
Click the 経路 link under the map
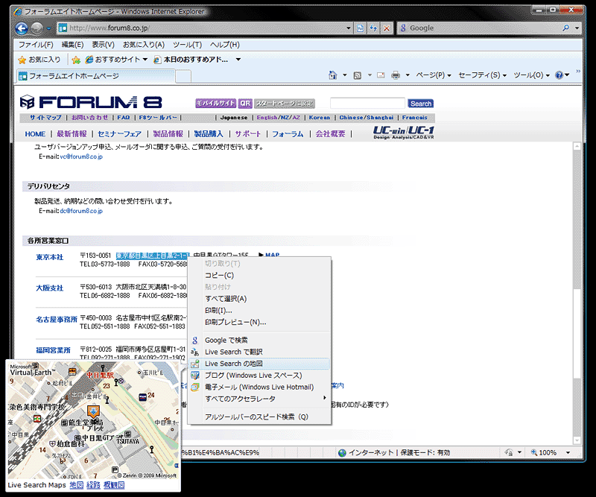[94, 485]
